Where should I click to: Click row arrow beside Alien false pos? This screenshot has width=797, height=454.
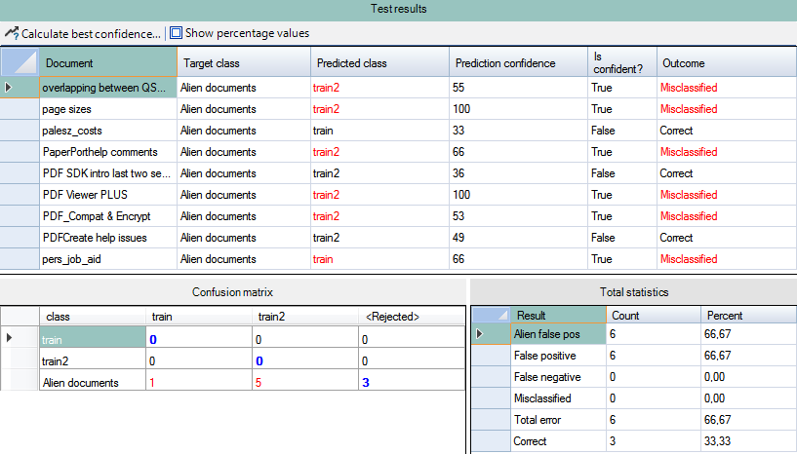tap(479, 335)
